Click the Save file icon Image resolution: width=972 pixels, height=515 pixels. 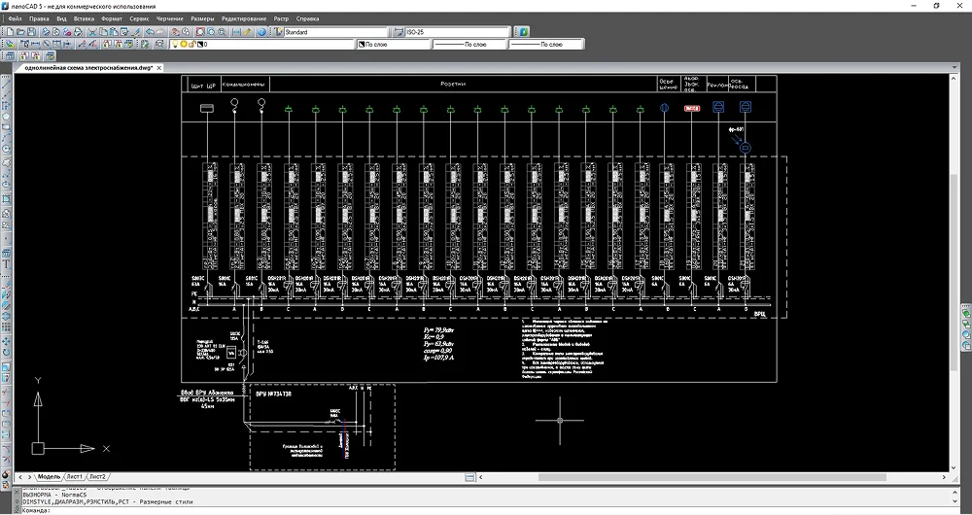click(x=32, y=32)
